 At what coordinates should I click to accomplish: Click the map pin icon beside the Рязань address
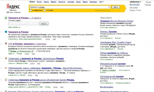tap(9, 51)
